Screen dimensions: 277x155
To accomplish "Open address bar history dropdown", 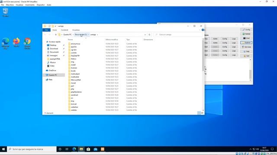I will coord(145,34).
